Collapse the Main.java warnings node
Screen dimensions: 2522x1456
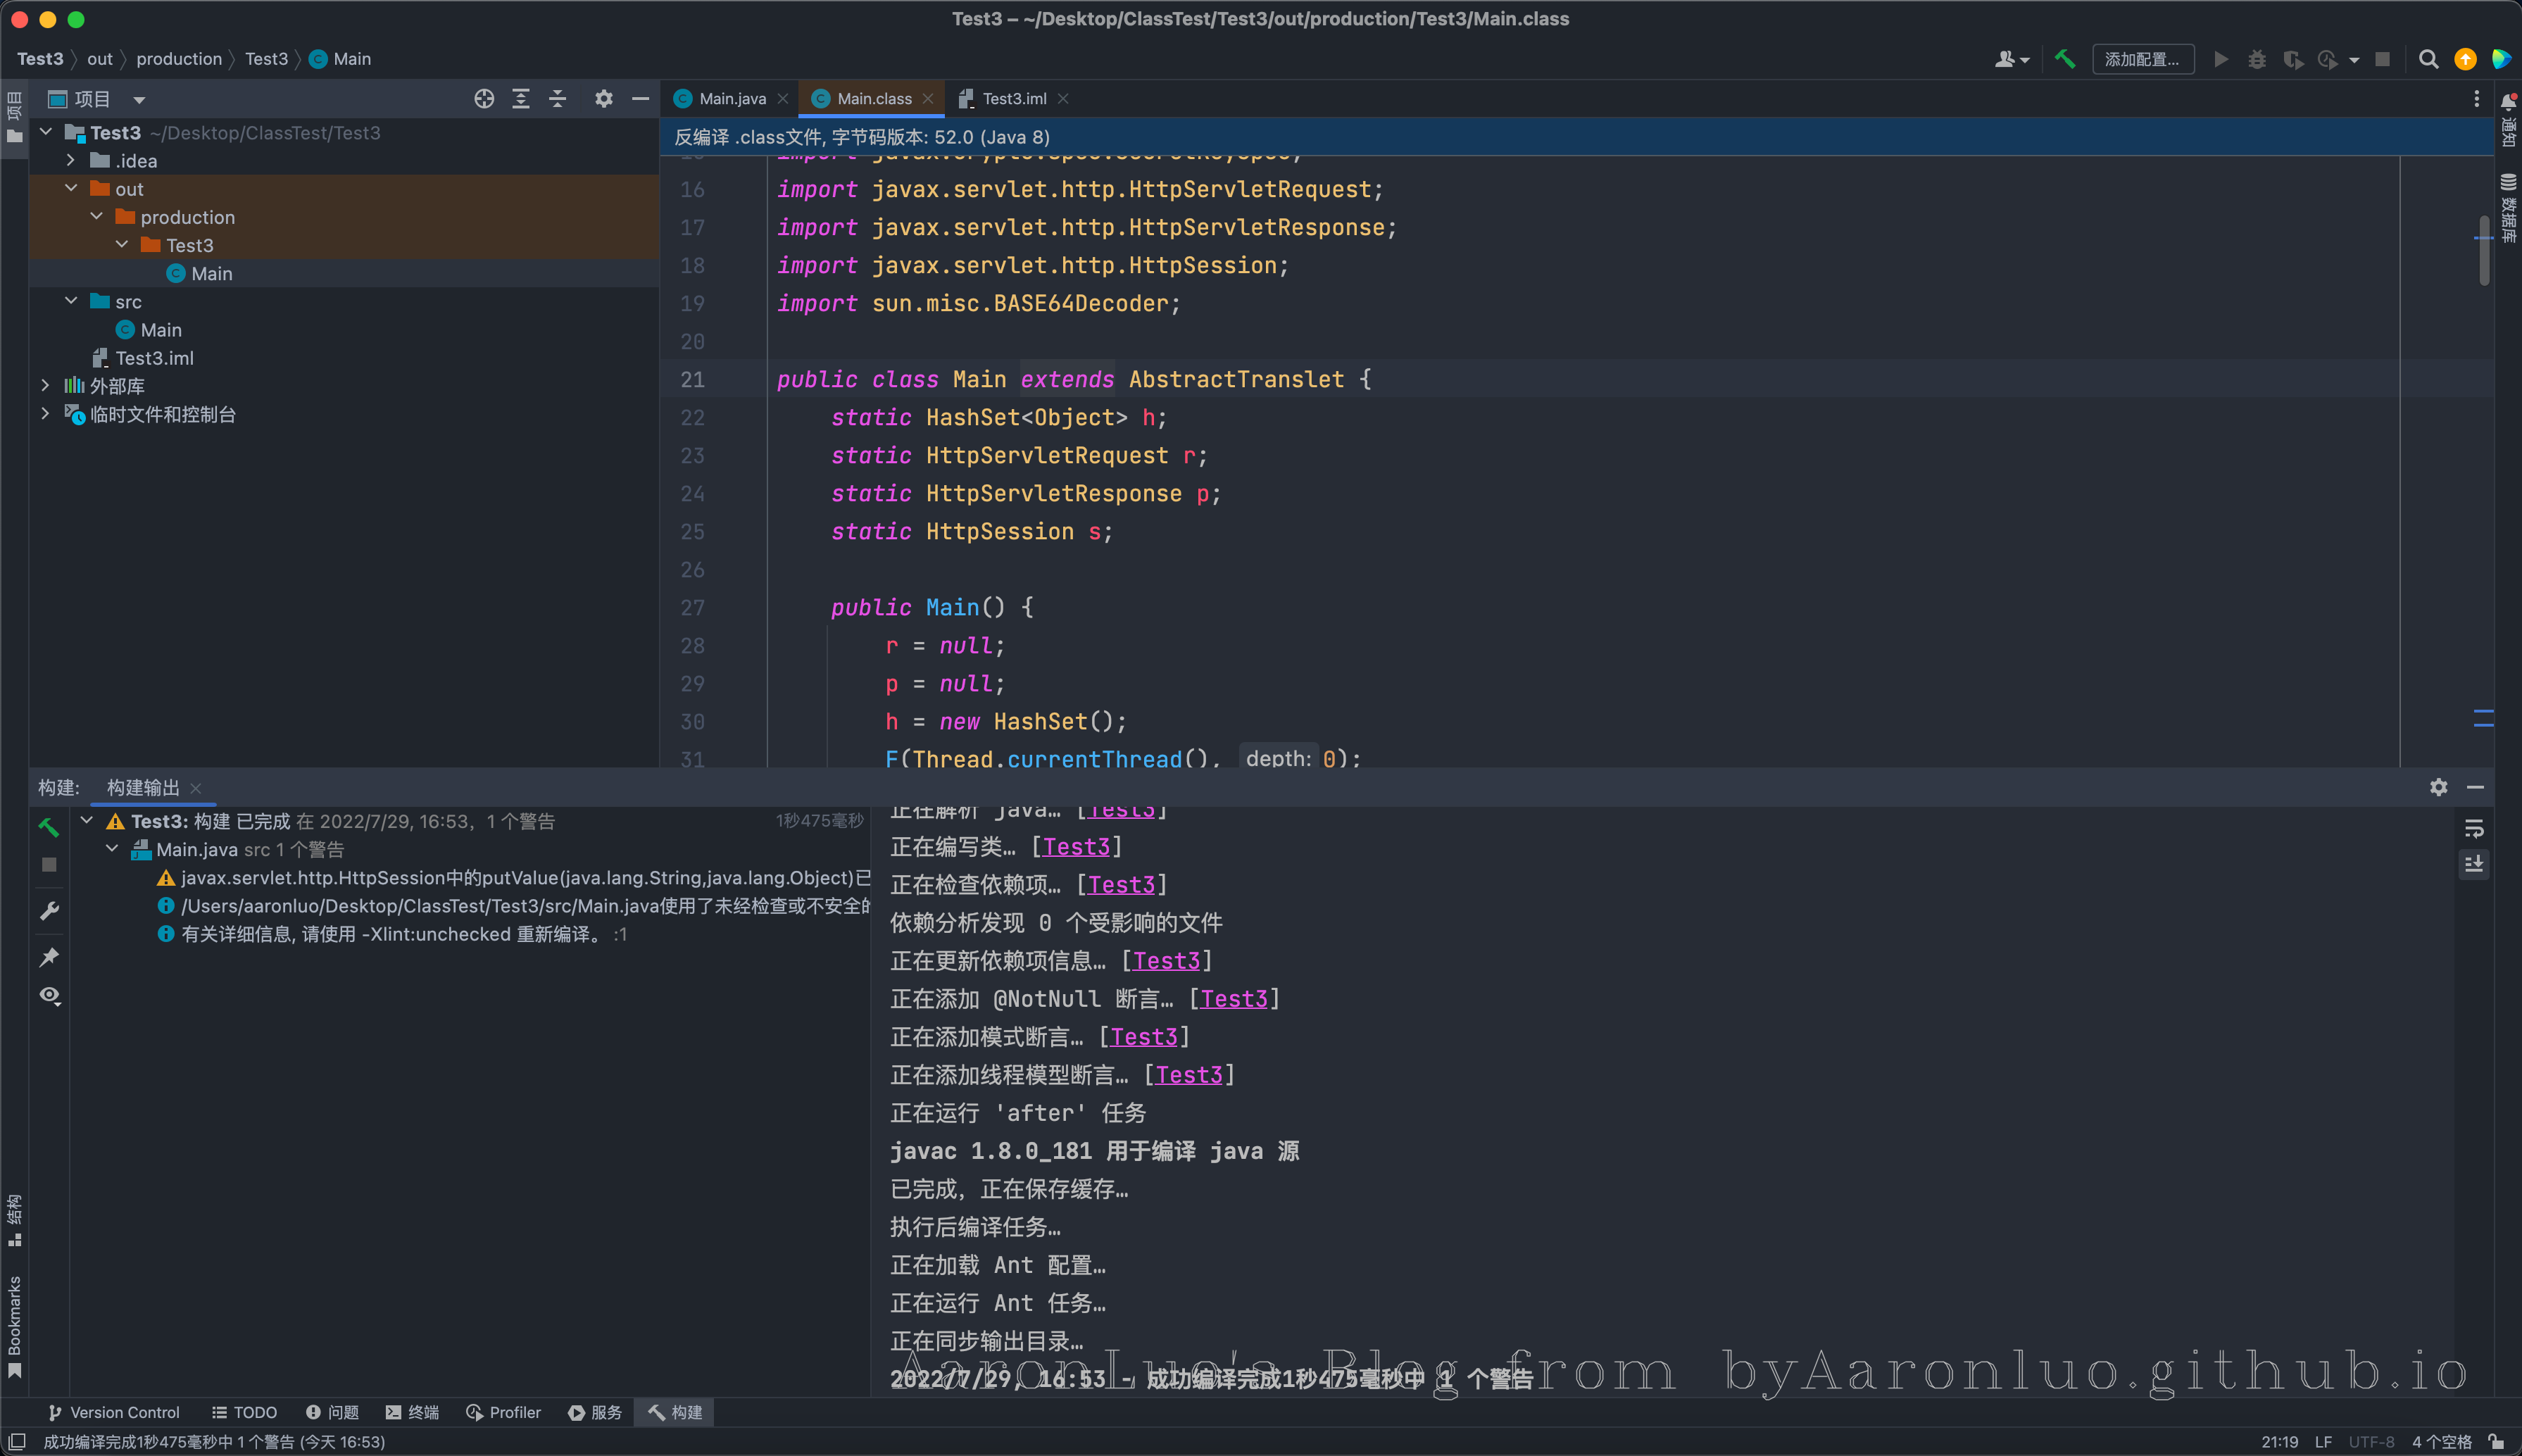click(112, 848)
